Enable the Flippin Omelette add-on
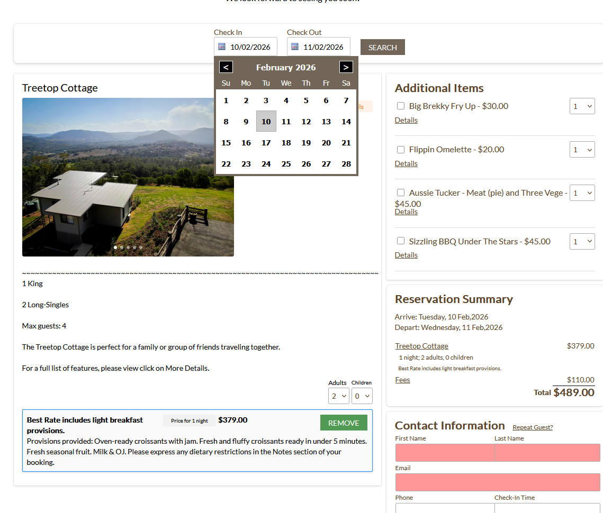This screenshot has height=513, width=603. [401, 150]
